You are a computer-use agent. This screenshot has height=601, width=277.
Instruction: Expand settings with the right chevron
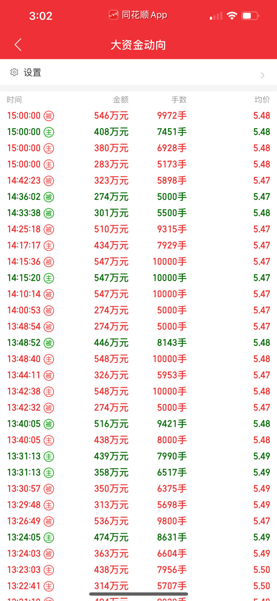click(x=263, y=75)
